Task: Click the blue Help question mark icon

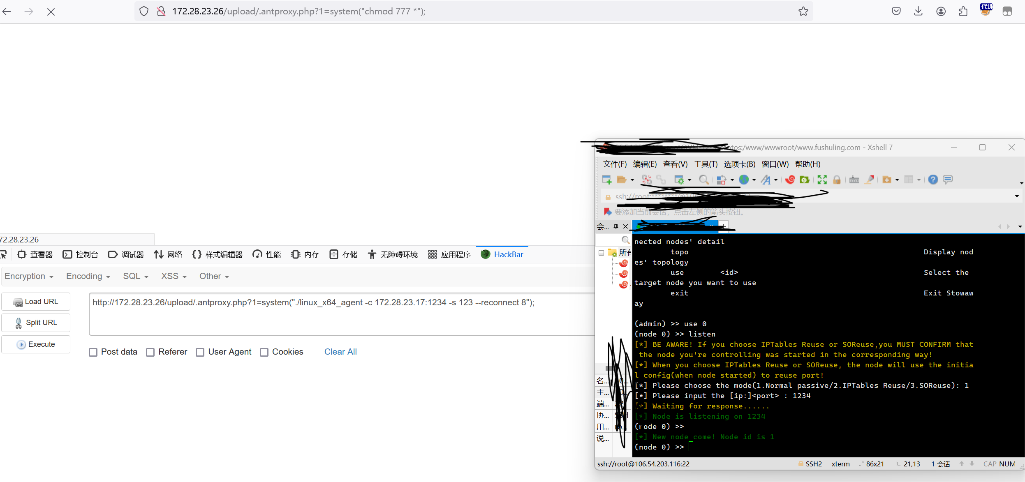Action: click(933, 180)
